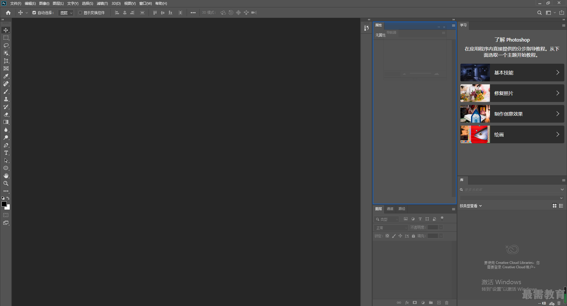This screenshot has width=567, height=306.
Task: Click the more align options ellipsis
Action: point(193,13)
